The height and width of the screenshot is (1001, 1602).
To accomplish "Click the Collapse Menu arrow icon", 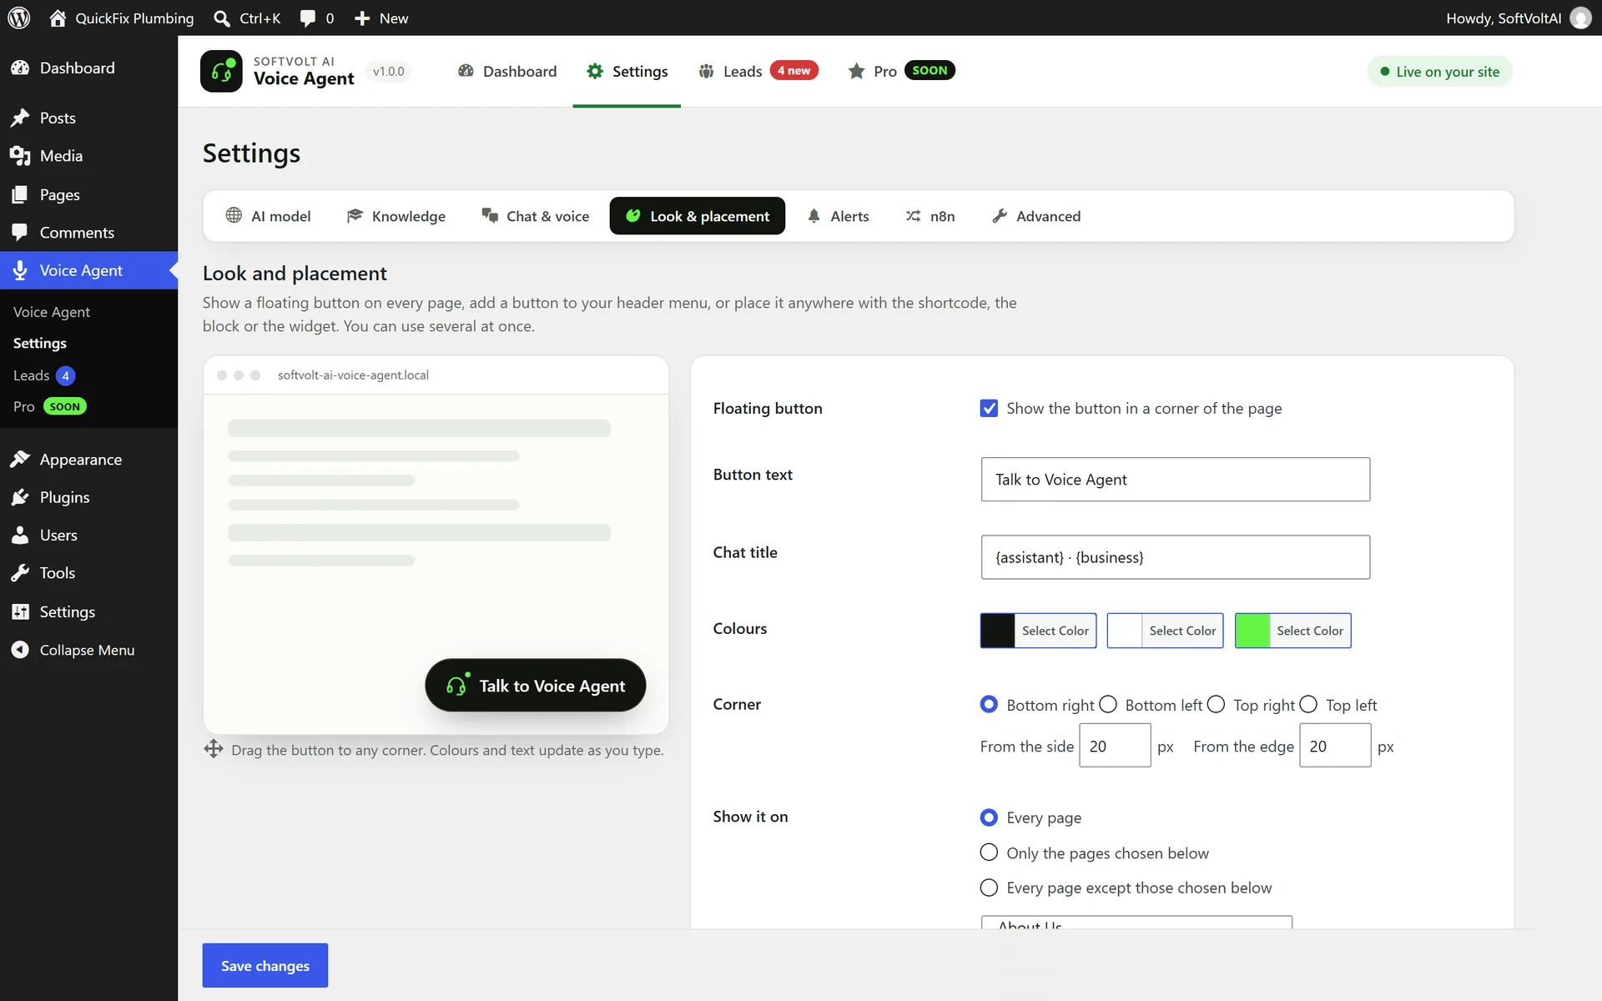I will point(20,650).
